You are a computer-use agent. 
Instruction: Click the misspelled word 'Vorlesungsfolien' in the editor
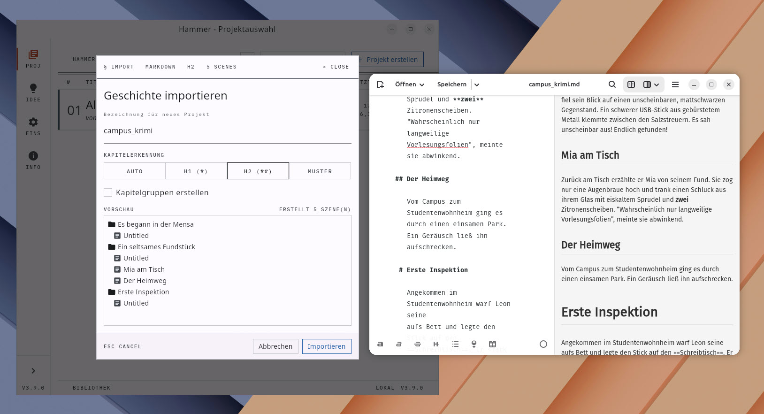437,145
